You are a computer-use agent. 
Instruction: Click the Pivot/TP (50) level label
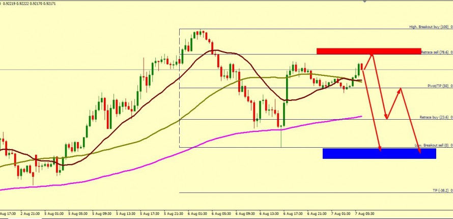(437, 86)
